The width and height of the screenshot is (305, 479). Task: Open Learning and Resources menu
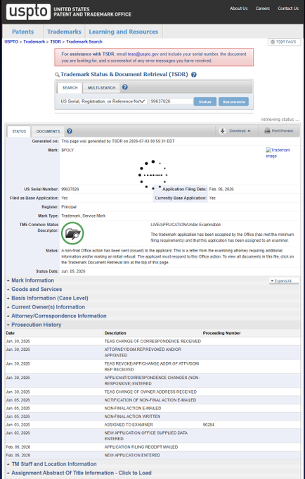124,32
